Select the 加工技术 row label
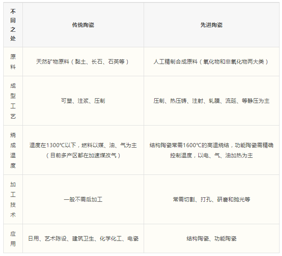This screenshot has width=282, height=256. pos(13,199)
